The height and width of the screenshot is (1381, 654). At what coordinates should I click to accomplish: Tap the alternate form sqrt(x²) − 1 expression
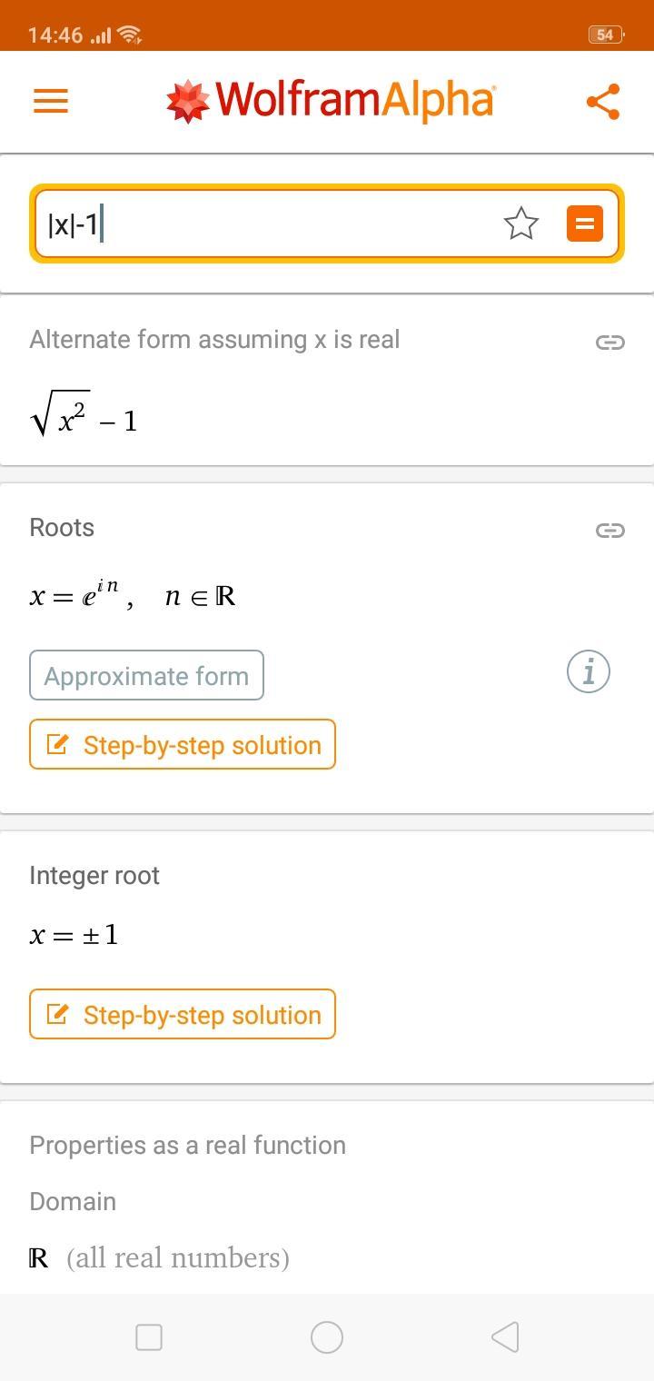tap(84, 414)
